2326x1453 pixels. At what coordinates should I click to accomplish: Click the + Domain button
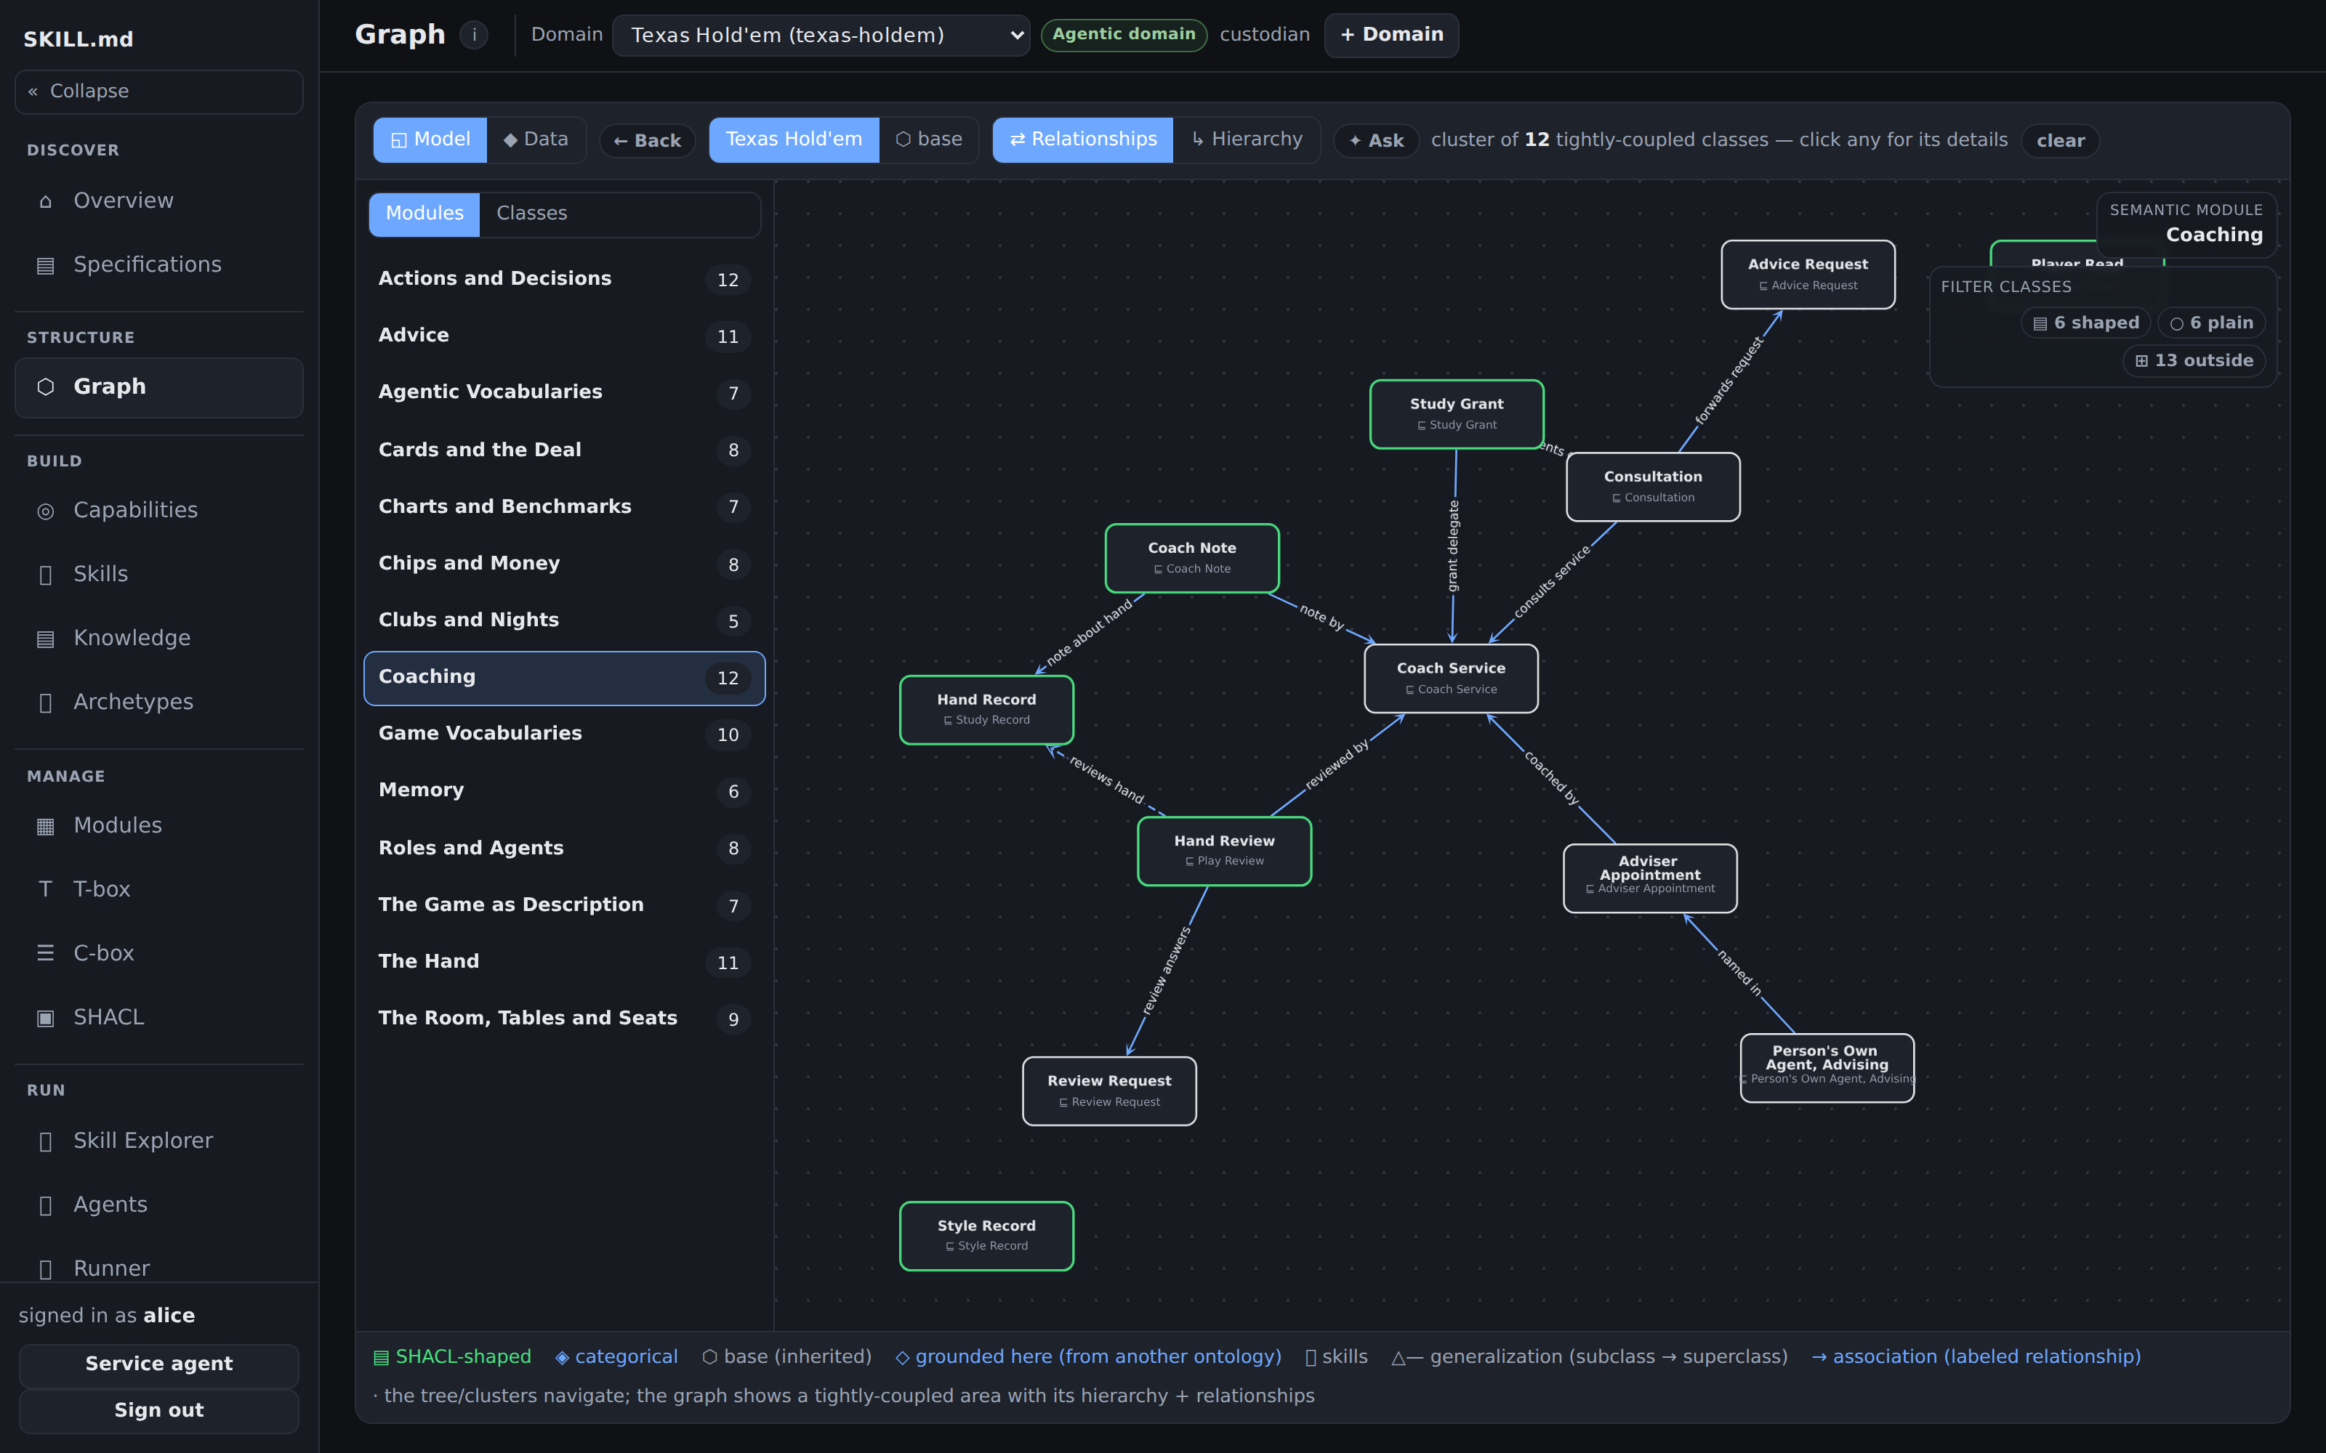pyautogui.click(x=1391, y=35)
